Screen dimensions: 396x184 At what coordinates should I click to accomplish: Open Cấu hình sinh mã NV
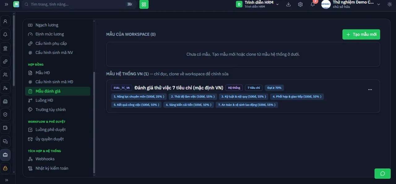click(58, 53)
